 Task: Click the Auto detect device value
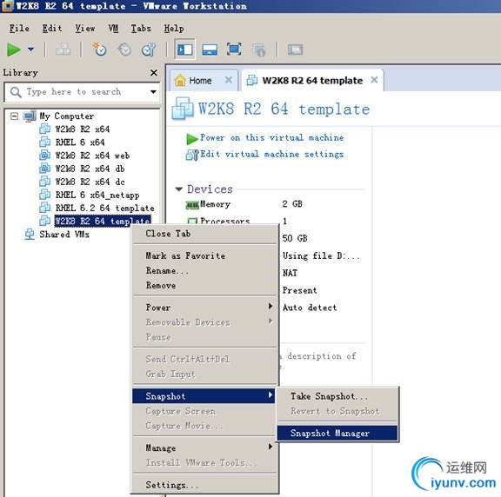click(310, 308)
